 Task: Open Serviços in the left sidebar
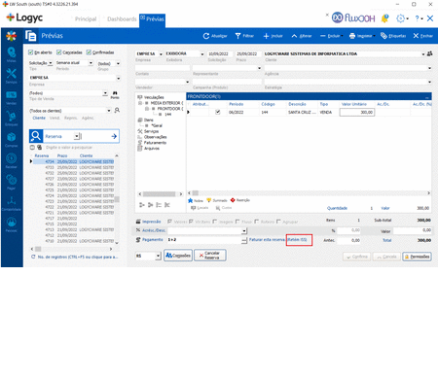tap(12, 76)
